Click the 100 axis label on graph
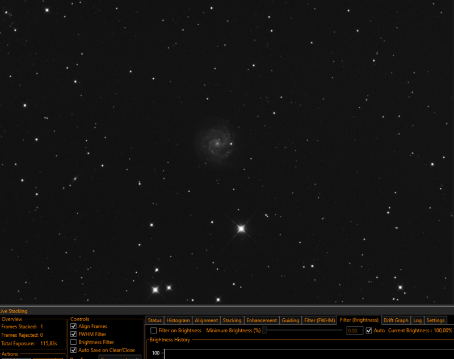This screenshot has height=359, width=454. 155,353
